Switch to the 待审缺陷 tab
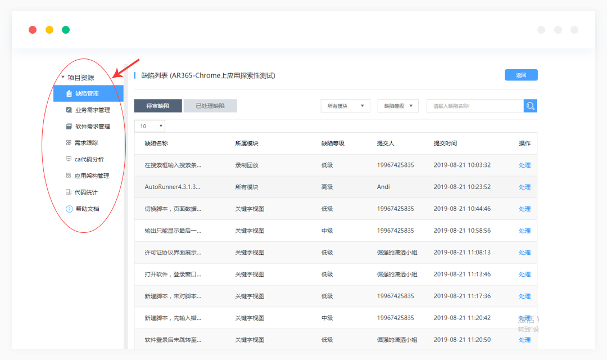The width and height of the screenshot is (607, 360). (158, 106)
